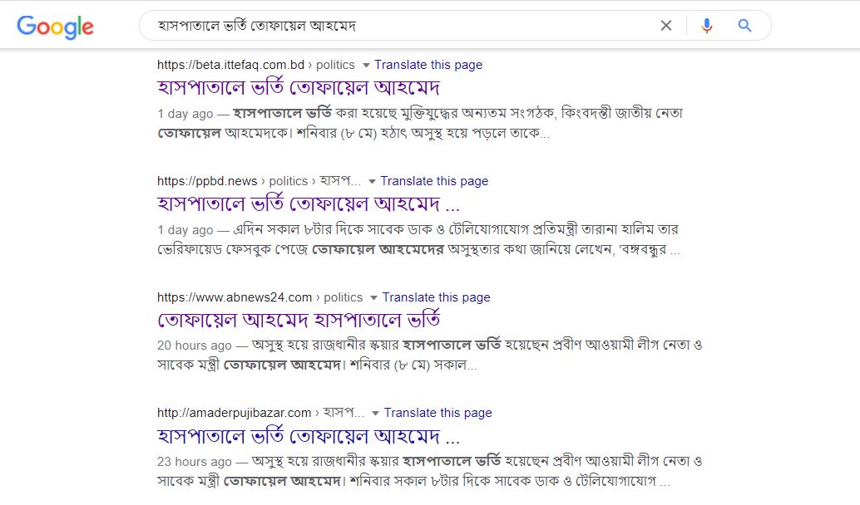Image resolution: width=860 pixels, height=505 pixels.
Task: Click the https://www.abnews24.com URL text
Action: click(235, 297)
